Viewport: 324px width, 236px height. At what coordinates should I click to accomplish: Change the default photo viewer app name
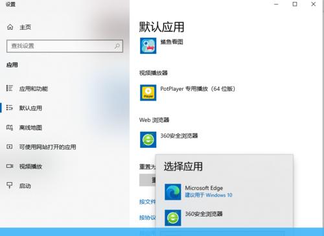point(172,41)
